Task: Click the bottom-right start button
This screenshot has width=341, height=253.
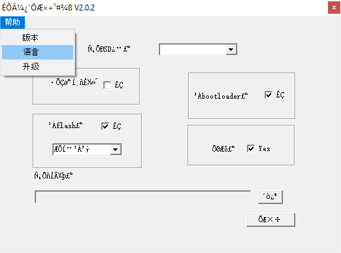Action: (270, 220)
